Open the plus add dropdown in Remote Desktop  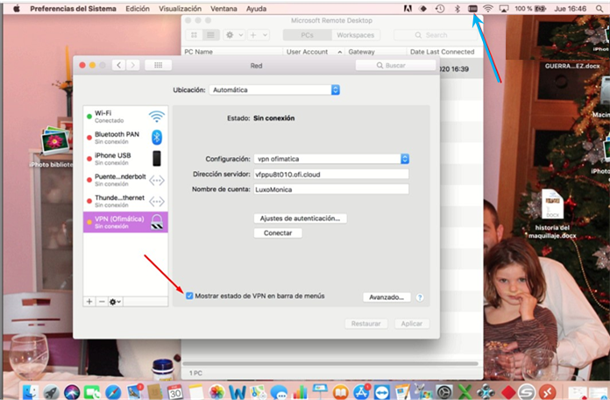259,35
